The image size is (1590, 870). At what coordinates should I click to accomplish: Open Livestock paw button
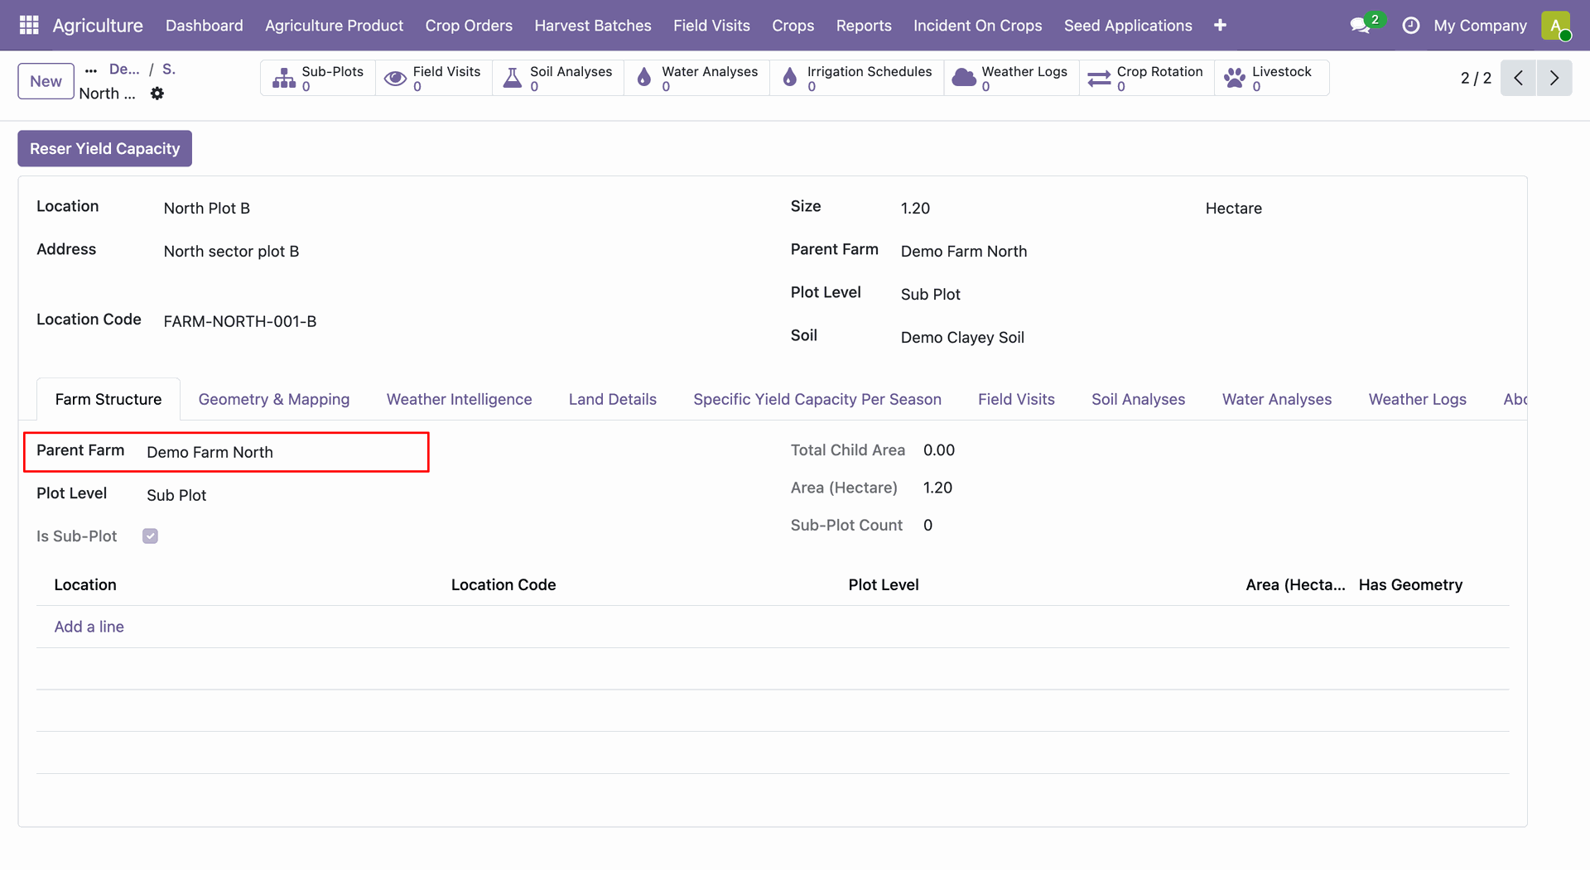[x=1272, y=78]
